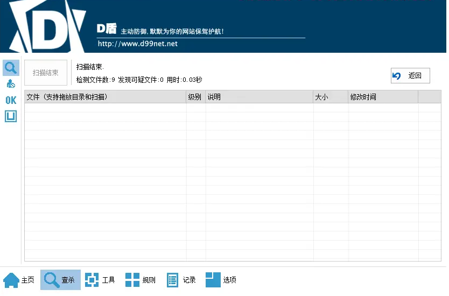Open the http://www.d99net.net link
Viewport: 449px width, 296px height.
[137, 44]
